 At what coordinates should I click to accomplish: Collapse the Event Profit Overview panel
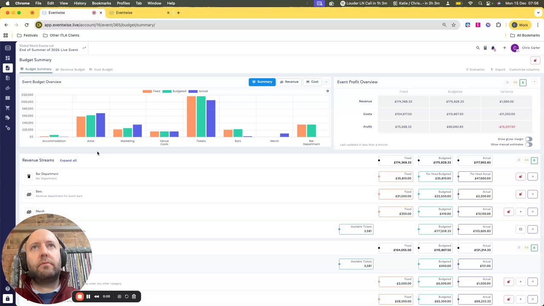click(x=534, y=82)
